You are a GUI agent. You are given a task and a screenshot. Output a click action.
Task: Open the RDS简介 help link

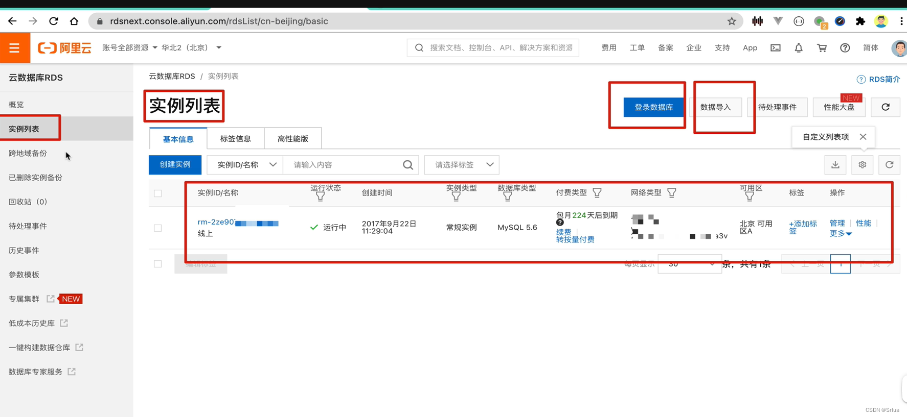coord(878,79)
